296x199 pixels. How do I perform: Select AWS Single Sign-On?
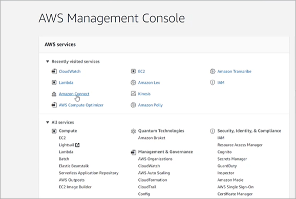coord(236,187)
